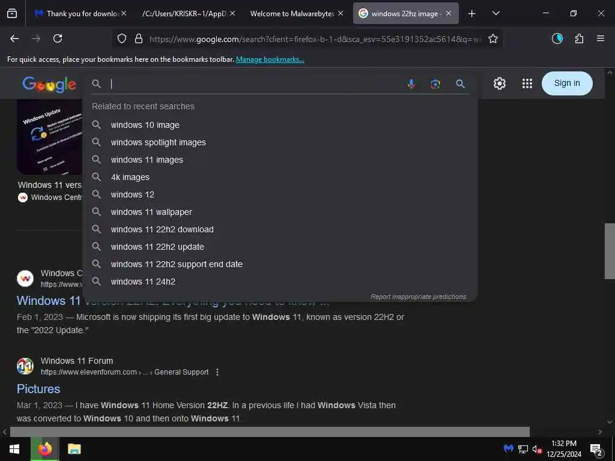Image resolution: width=615 pixels, height=461 pixels.
Task: Open Google apps grid
Action: click(527, 83)
